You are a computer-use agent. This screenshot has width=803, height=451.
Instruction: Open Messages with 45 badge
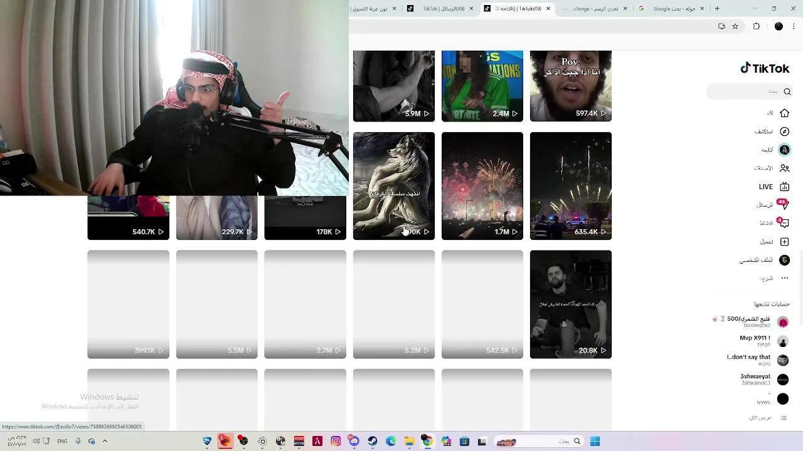click(783, 204)
